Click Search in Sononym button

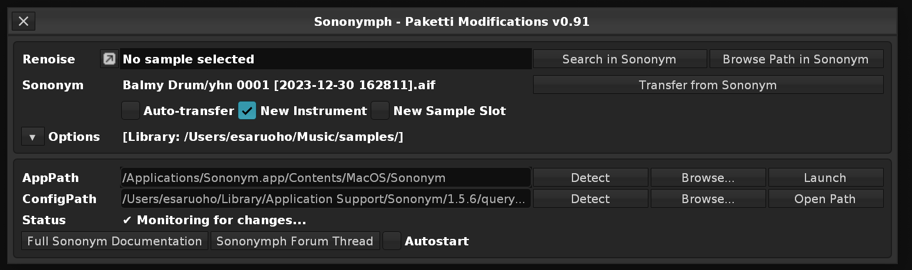[620, 59]
